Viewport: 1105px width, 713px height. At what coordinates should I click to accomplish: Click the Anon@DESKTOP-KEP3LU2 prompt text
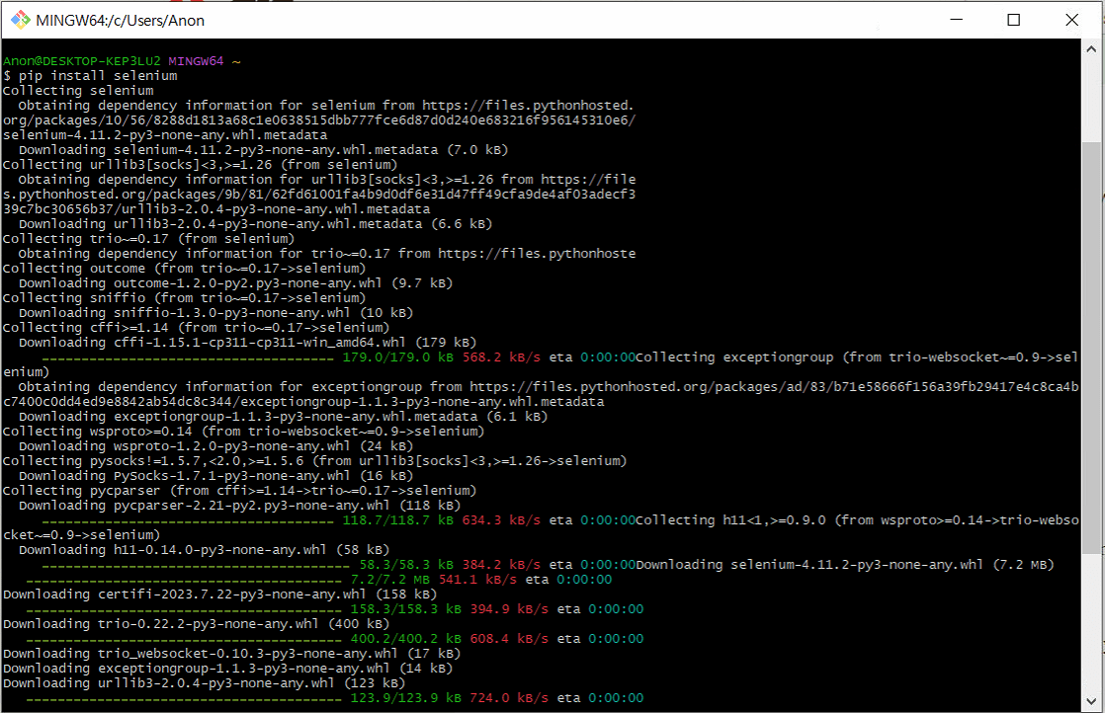[x=82, y=61]
